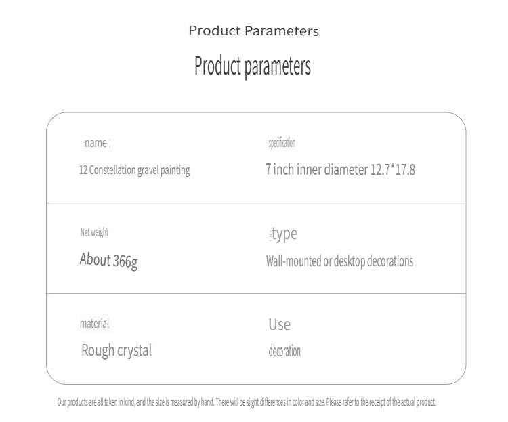
Task: Click "Wall-mounted or desktop decorations" text
Action: [x=339, y=261]
